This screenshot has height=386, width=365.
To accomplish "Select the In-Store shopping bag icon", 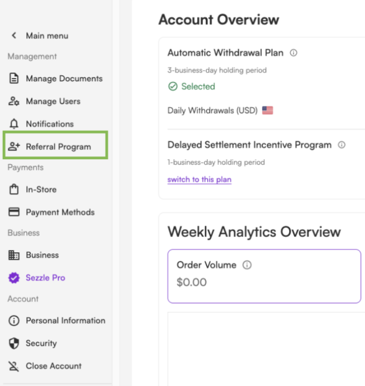I will tap(14, 189).
